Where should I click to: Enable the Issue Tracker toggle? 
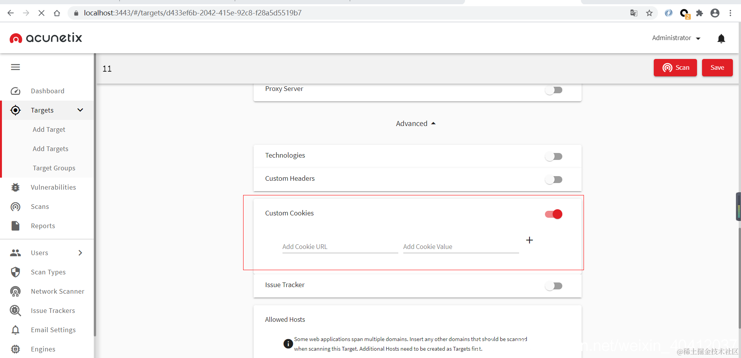coord(553,286)
